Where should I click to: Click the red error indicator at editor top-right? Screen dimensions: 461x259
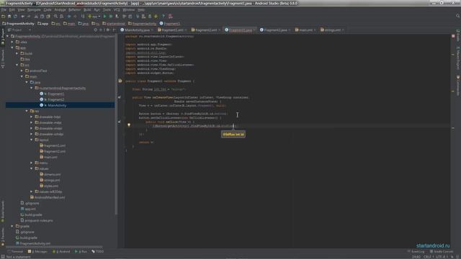[453, 36]
